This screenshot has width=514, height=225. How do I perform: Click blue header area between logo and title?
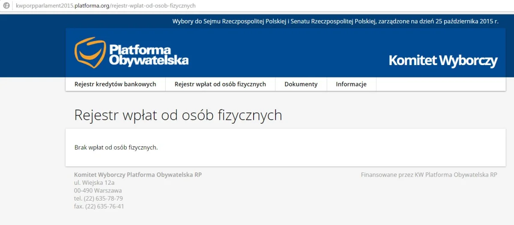point(287,53)
